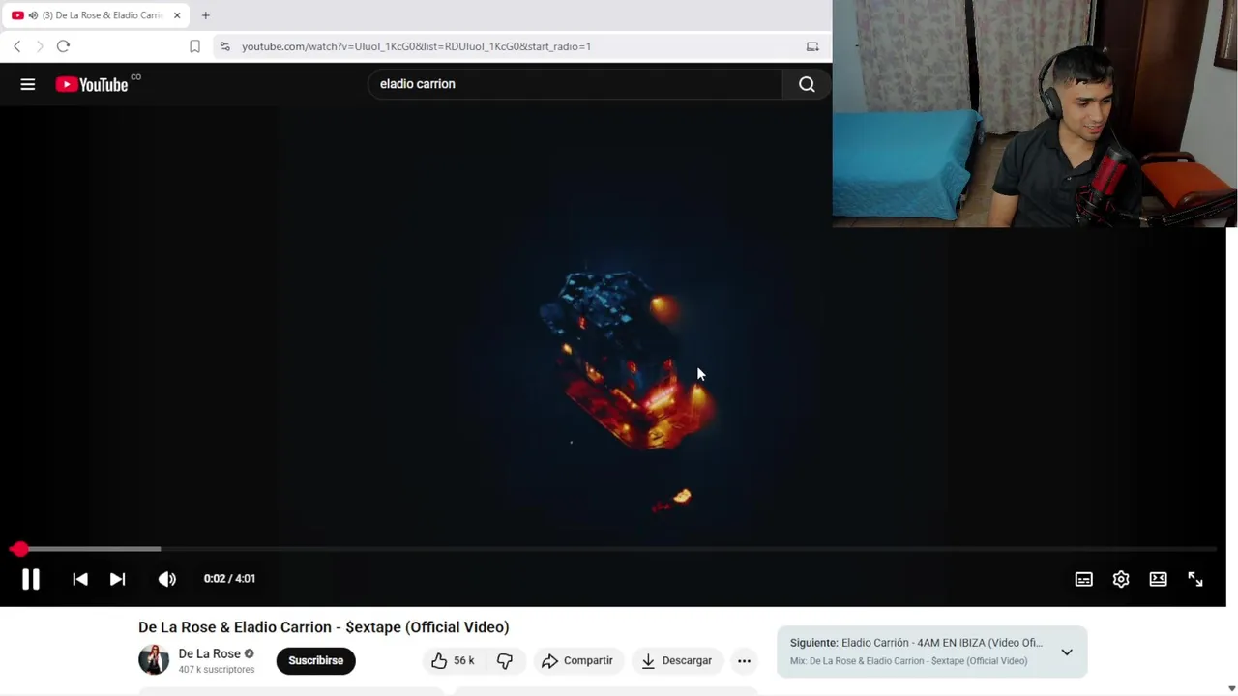Exit full screen mode
The image size is (1238, 696).
click(x=1195, y=579)
